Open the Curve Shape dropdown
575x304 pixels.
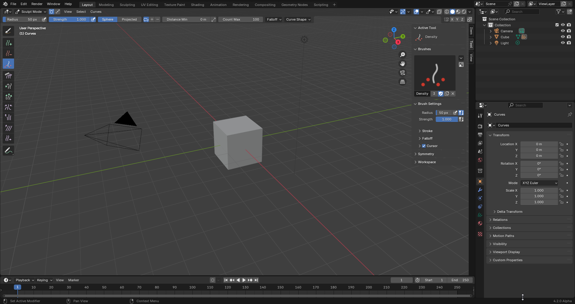point(298,19)
